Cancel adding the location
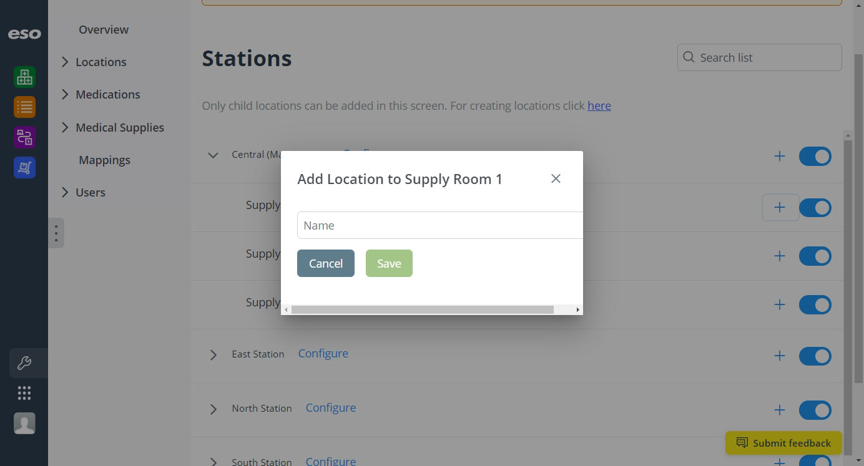This screenshot has width=864, height=466. point(326,263)
